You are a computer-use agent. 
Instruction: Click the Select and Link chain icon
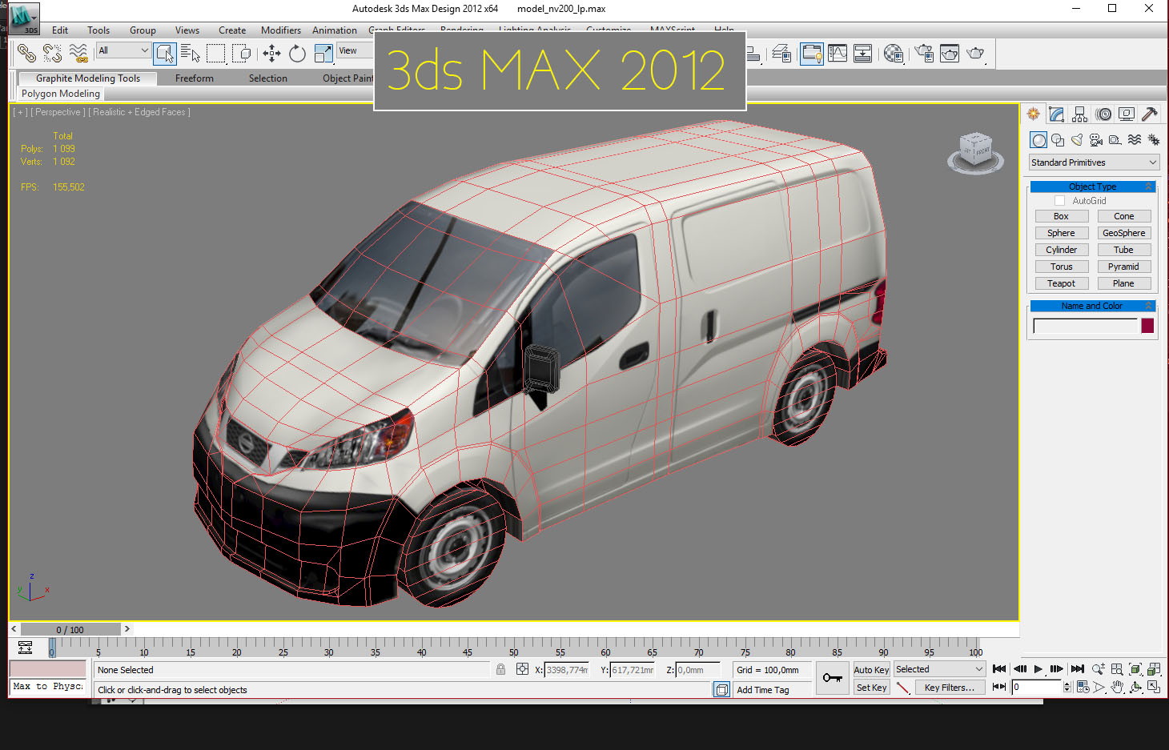[27, 54]
